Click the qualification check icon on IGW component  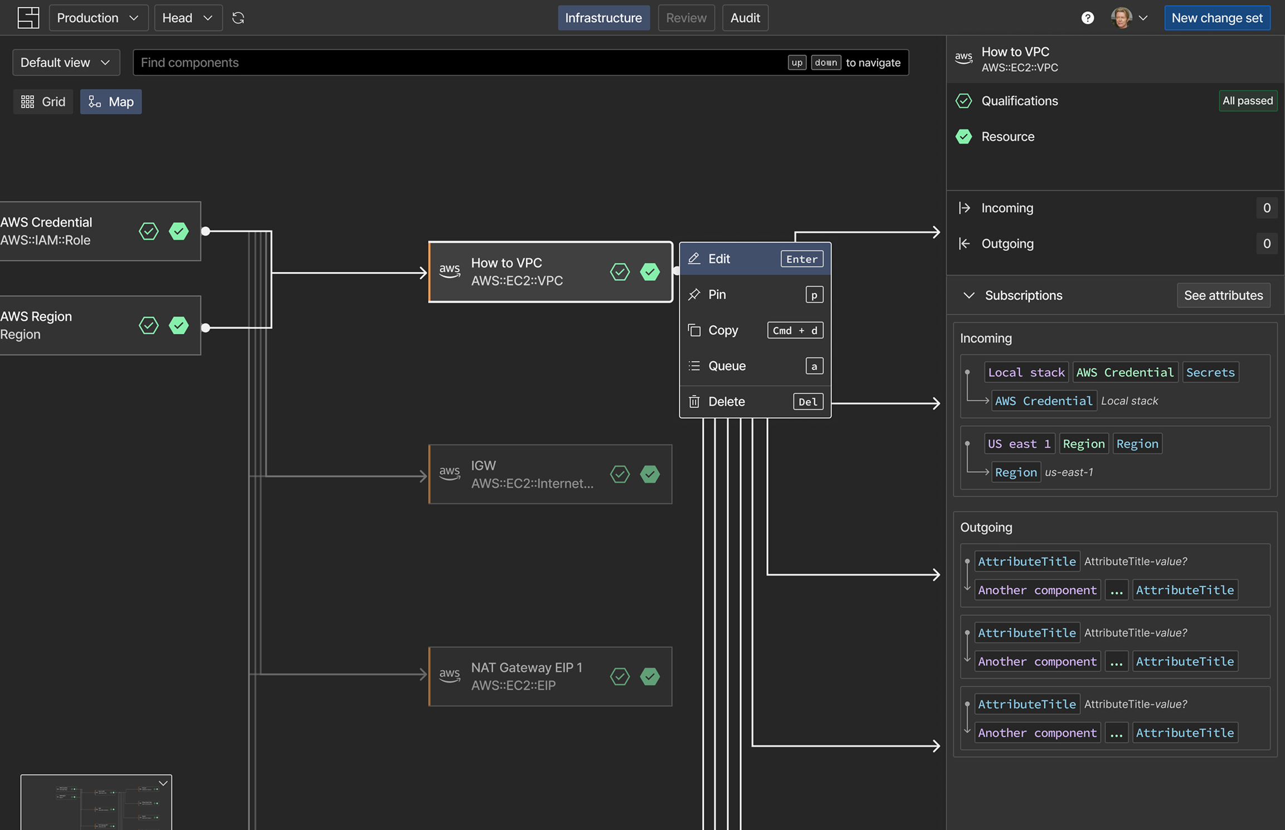point(620,474)
